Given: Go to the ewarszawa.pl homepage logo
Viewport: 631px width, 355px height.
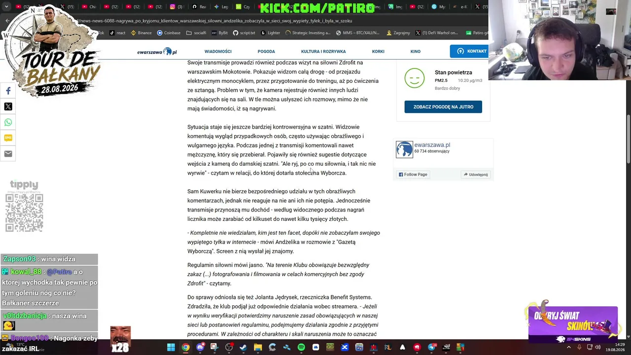Looking at the screenshot, I should [157, 51].
